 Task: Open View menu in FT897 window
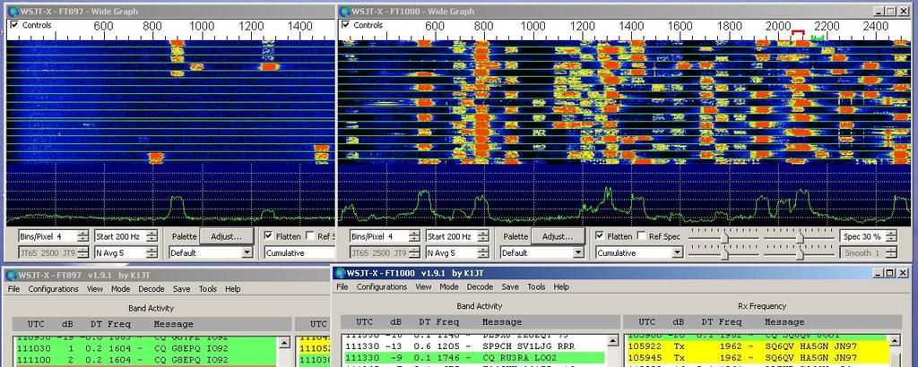point(95,289)
